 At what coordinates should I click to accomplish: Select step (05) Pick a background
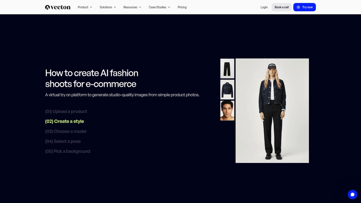(x=68, y=151)
